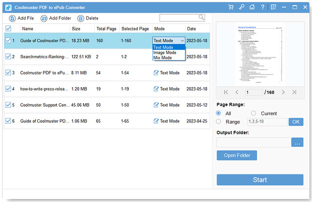Click the Add File toolbar icon
The width and height of the screenshot is (312, 202).
[x=12, y=18]
